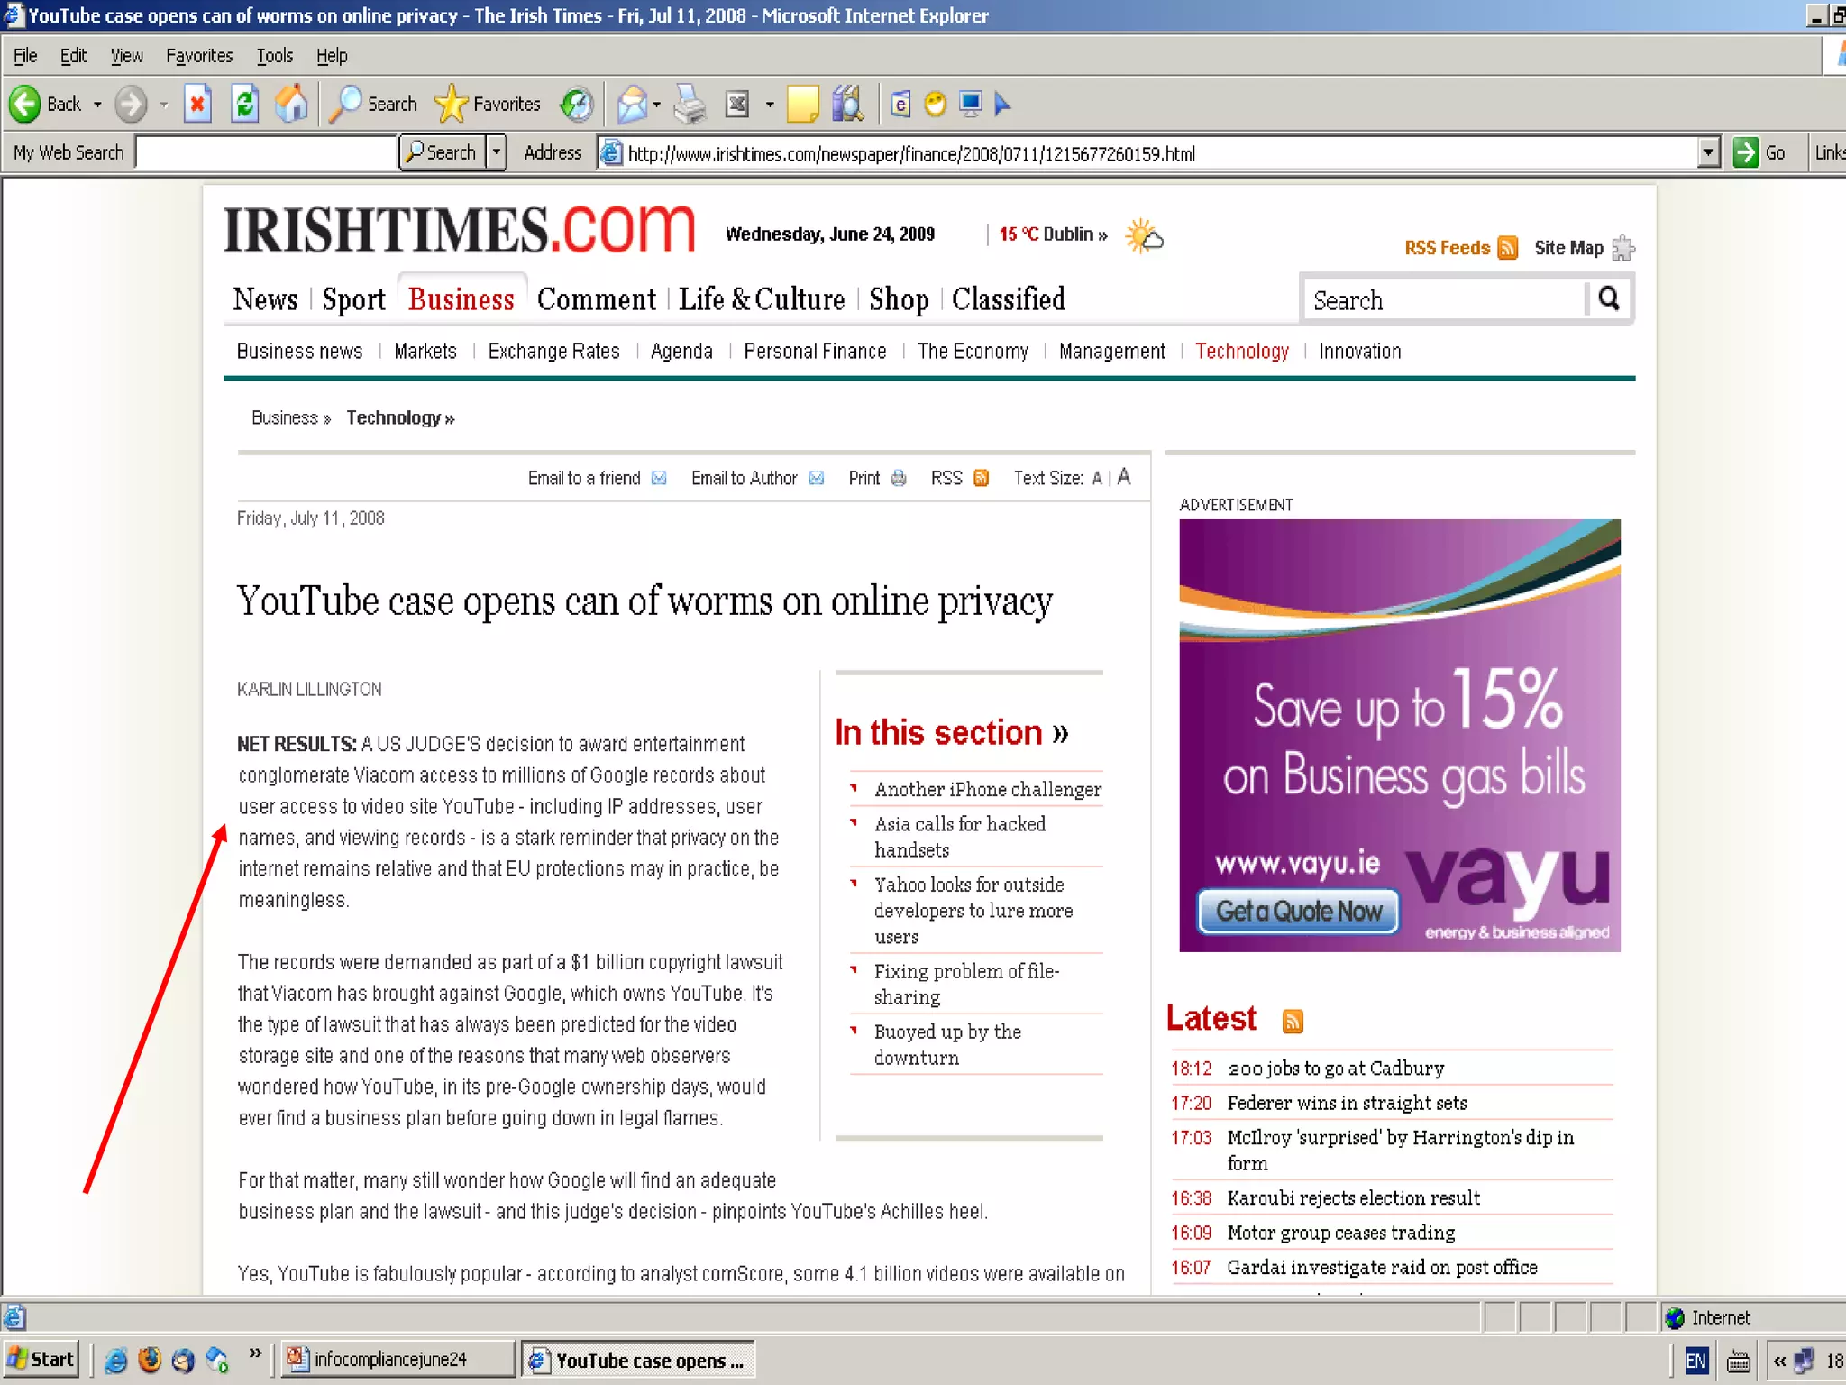Open the Latest RSS feed icon
Image resolution: width=1846 pixels, height=1385 pixels.
(x=1293, y=1021)
